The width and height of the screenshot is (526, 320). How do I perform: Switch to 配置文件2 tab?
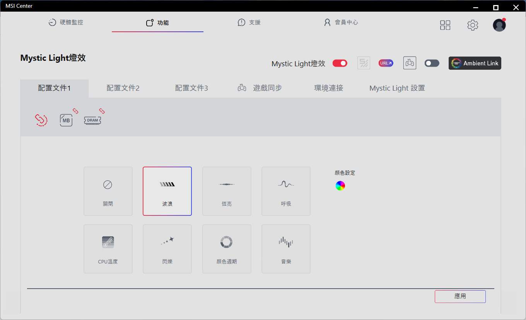point(123,88)
